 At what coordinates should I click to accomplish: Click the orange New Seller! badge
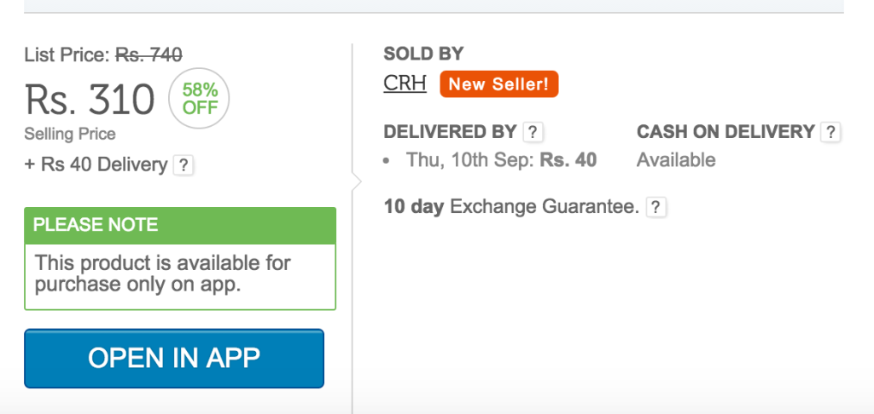(x=498, y=84)
